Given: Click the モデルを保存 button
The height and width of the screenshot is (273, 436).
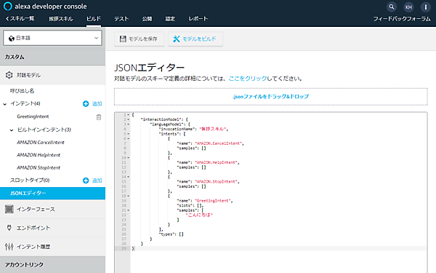Looking at the screenshot, I should pos(140,39).
